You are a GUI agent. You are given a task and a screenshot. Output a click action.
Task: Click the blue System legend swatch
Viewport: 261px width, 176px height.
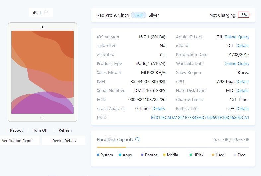point(98,155)
